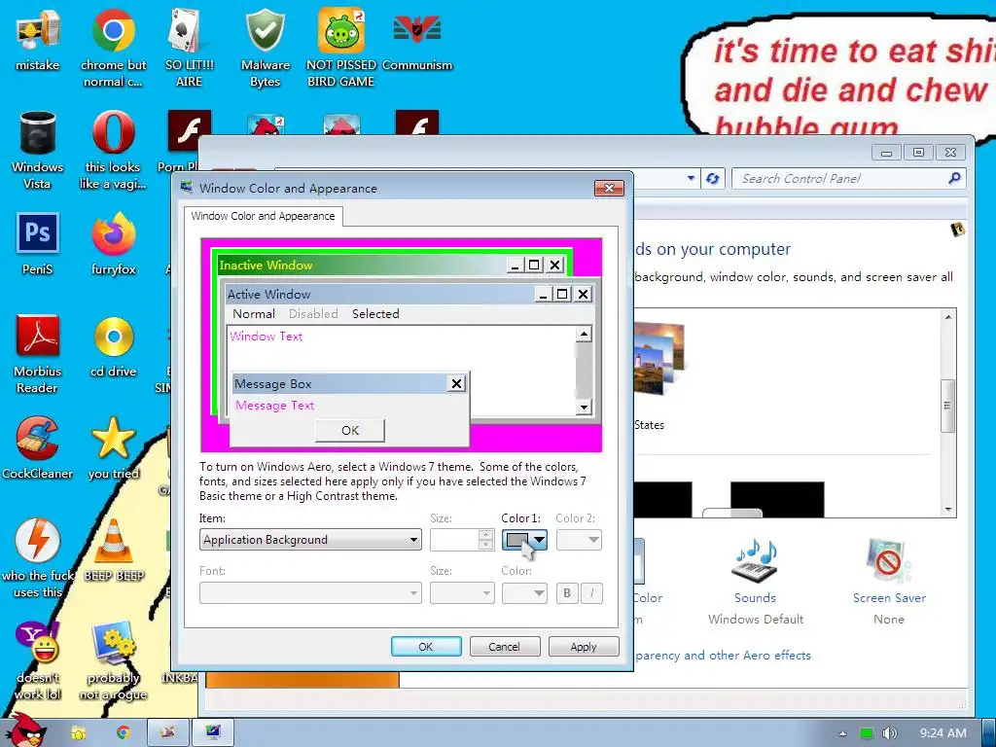
Task: Open the Communism desktop icon
Action: pyautogui.click(x=417, y=41)
